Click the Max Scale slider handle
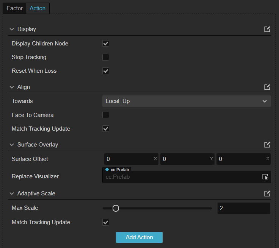The width and height of the screenshot is (279, 248). [x=116, y=208]
